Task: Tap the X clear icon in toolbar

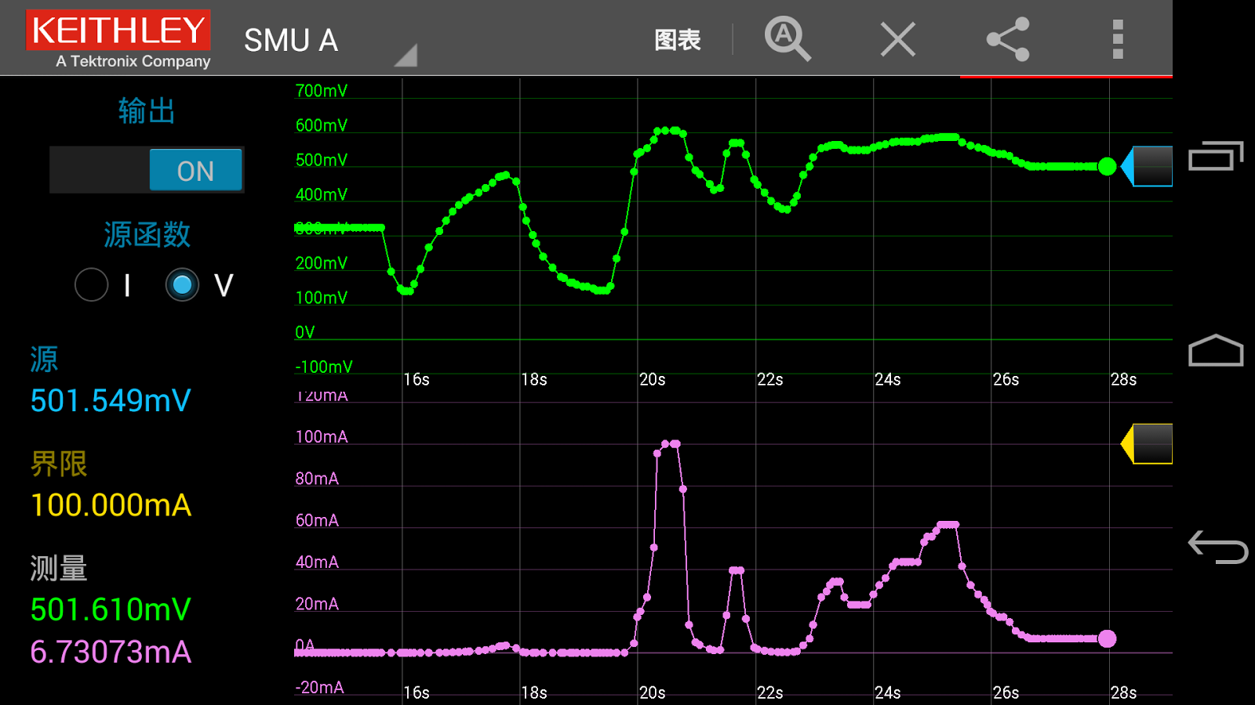Action: 898,39
